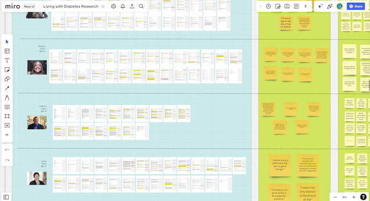Viewport: 370px width, 201px height.
Task: Star the Living with Diabetes Research board
Action: [x=103, y=7]
